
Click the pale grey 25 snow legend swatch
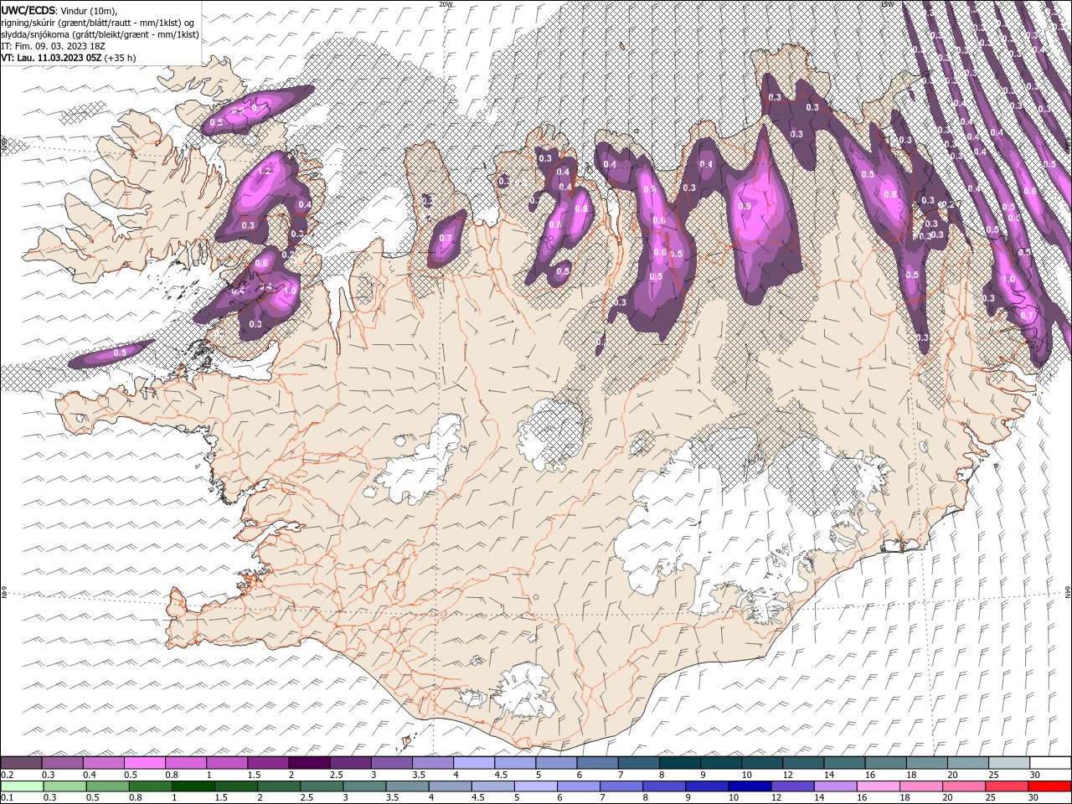click(1010, 762)
